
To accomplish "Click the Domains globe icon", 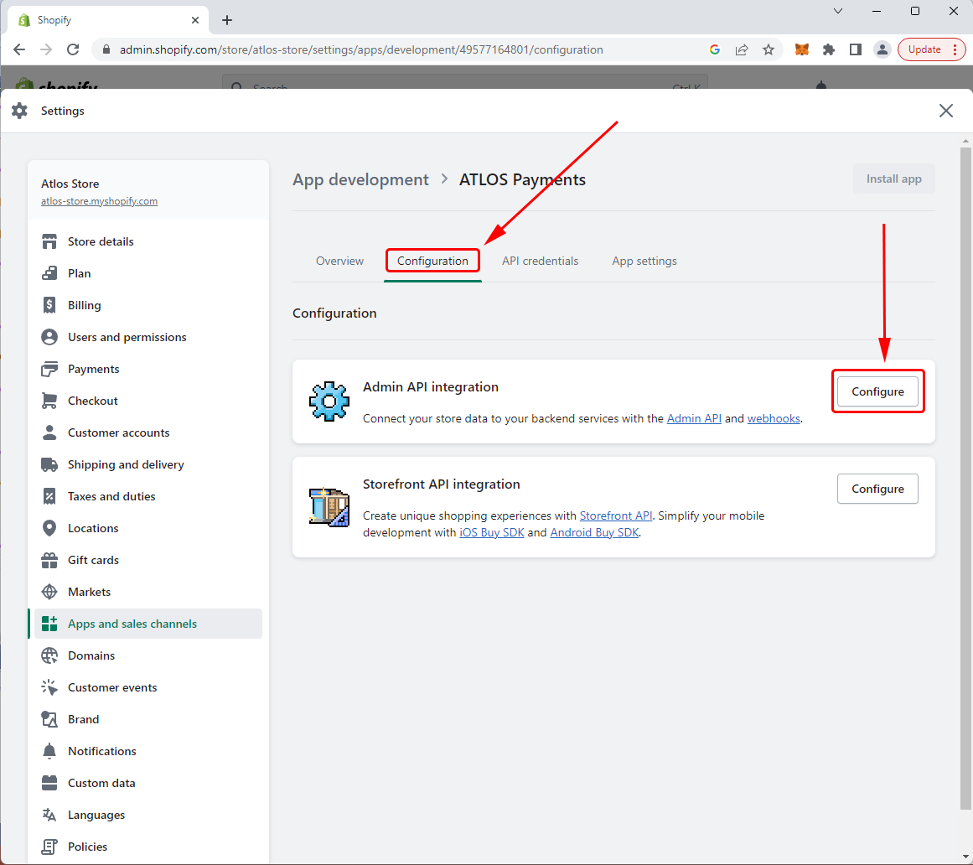I will pyautogui.click(x=49, y=655).
